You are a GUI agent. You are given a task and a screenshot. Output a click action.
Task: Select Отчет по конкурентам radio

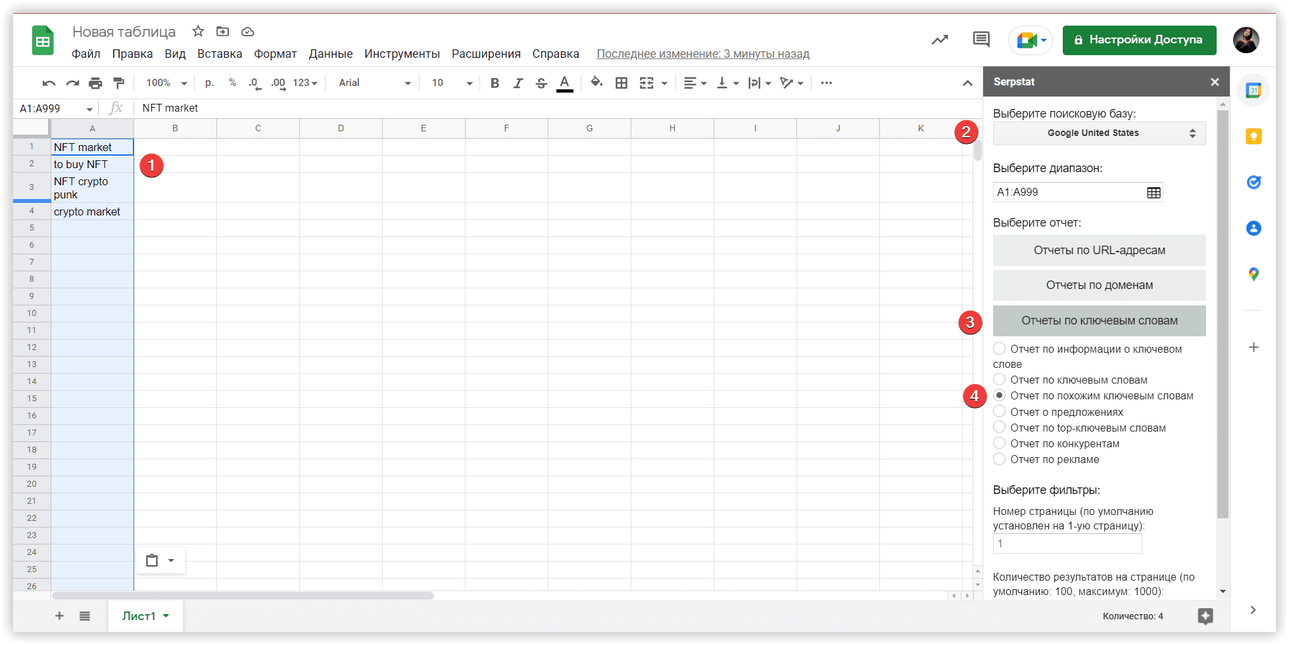(x=999, y=443)
